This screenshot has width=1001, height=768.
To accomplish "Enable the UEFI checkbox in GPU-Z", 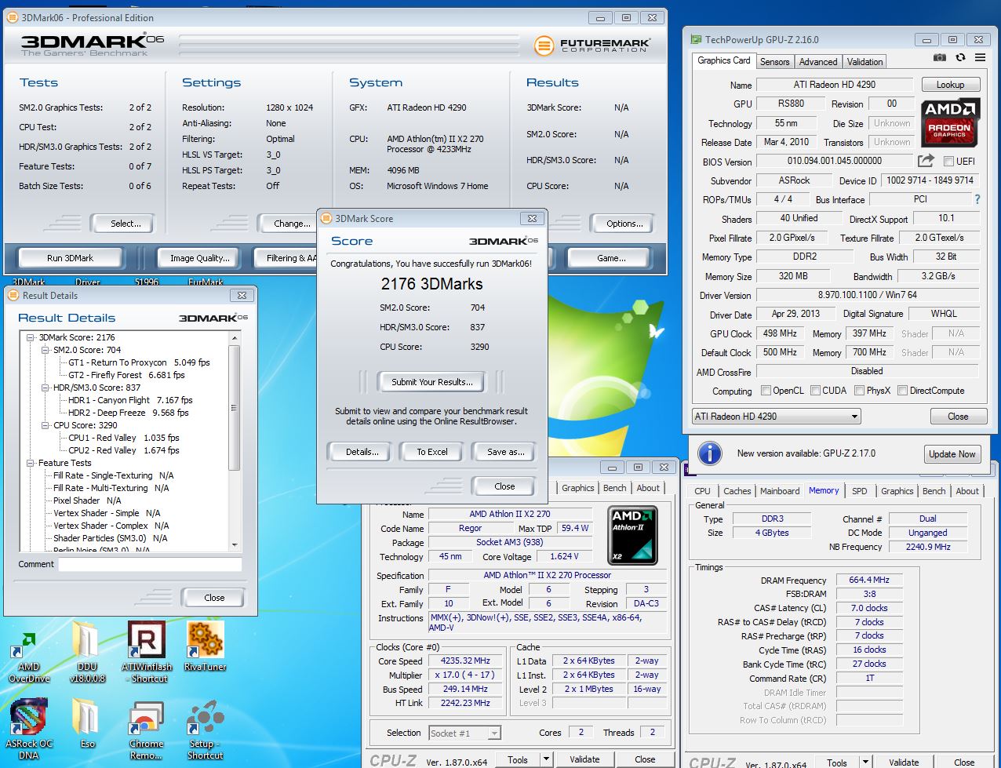I will click(x=948, y=162).
